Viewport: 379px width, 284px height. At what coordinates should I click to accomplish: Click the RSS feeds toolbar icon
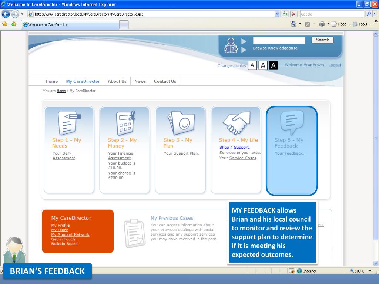[308, 24]
